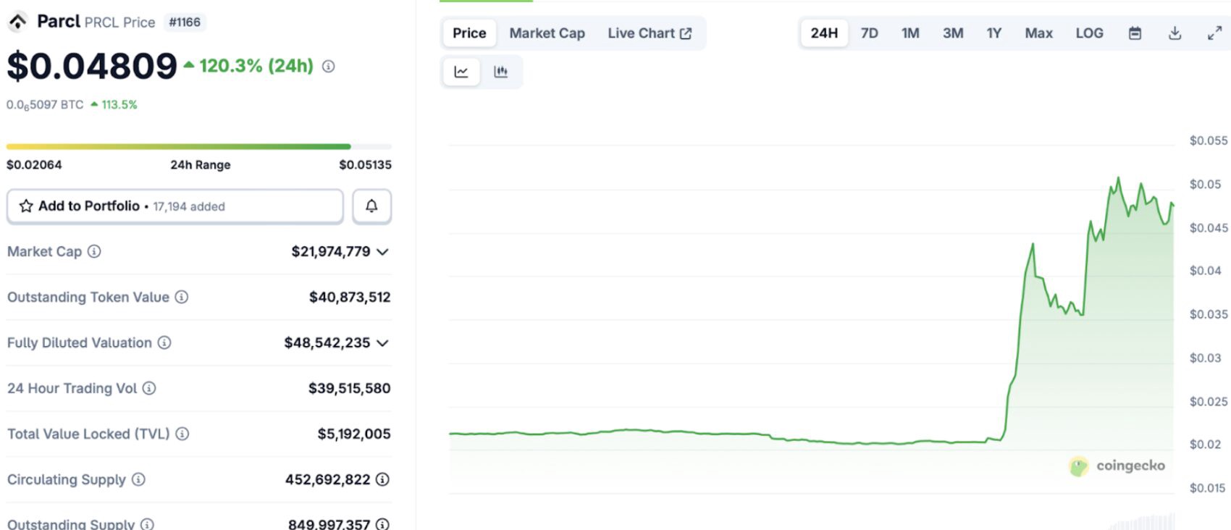Show 24 Hour Trading Vol info tooltip

pos(149,388)
